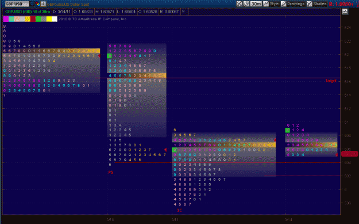Click the date value D: 3/14/11

[x=62, y=12]
